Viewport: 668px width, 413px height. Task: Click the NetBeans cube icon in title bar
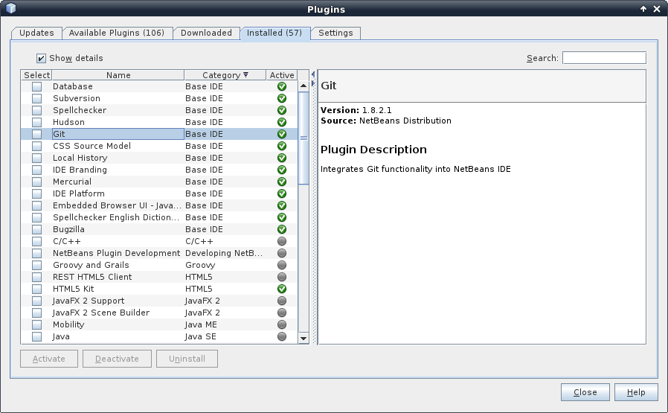(11, 8)
